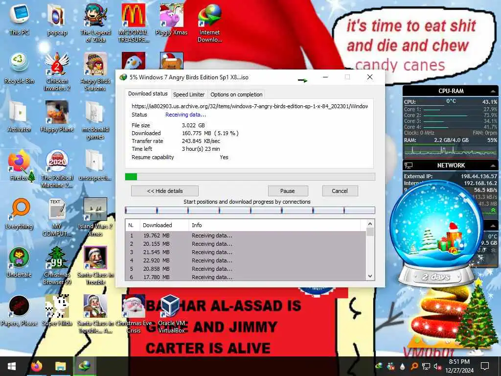Open the Activator folder
The image size is (501, 376).
tap(19, 117)
